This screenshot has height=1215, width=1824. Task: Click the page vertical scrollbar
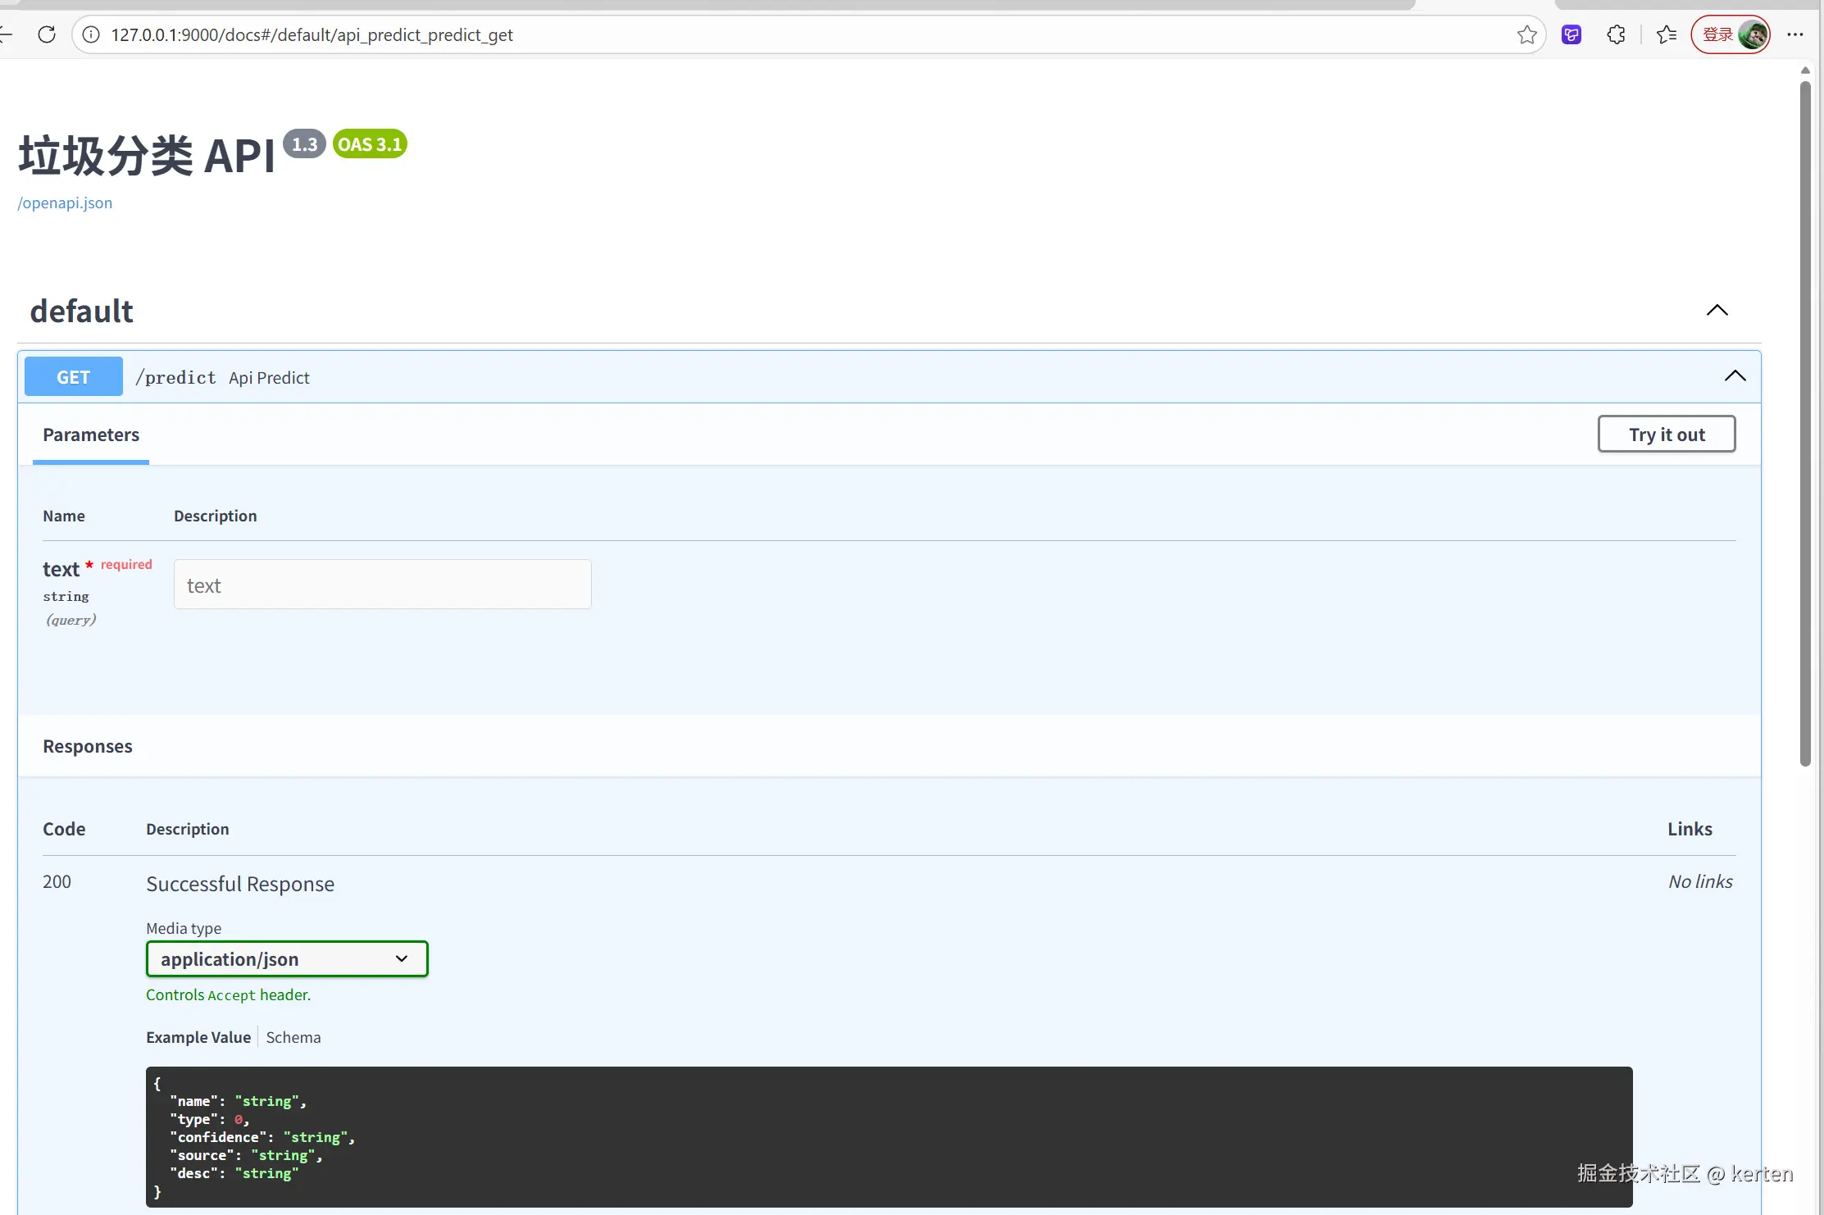(1804, 422)
